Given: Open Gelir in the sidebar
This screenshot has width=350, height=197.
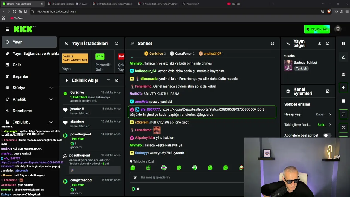Looking at the screenshot, I should 29,65.
